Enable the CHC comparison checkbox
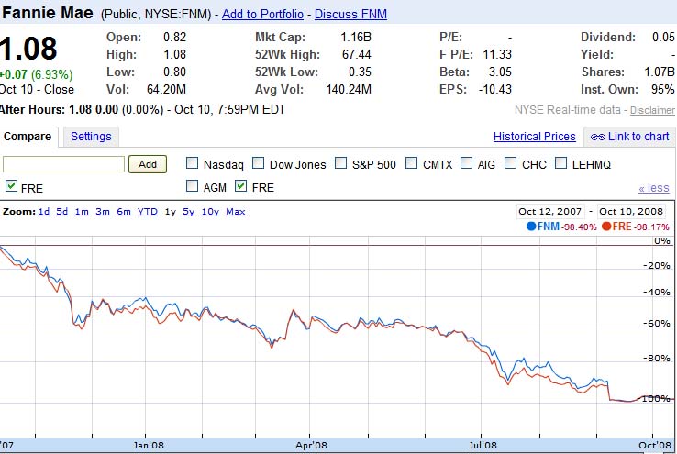This screenshot has height=454, width=677. tap(510, 163)
